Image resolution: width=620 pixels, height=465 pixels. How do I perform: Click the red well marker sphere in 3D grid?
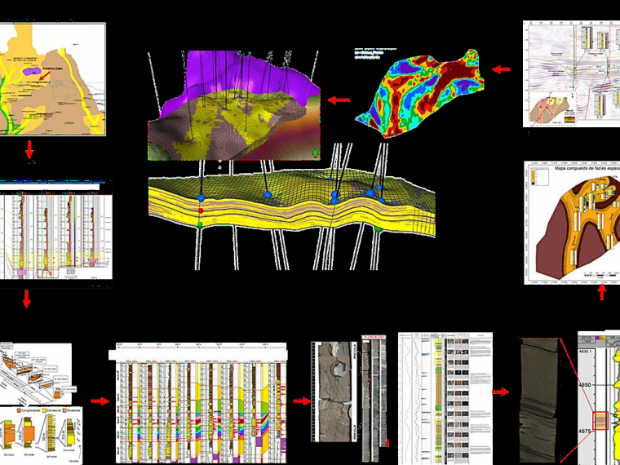201,210
